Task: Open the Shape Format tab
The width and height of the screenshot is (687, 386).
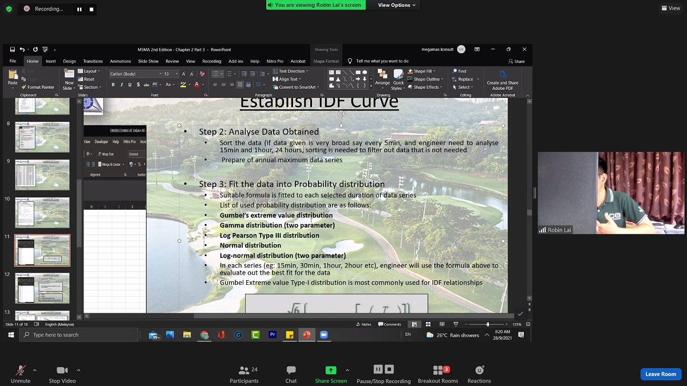Action: (x=326, y=61)
